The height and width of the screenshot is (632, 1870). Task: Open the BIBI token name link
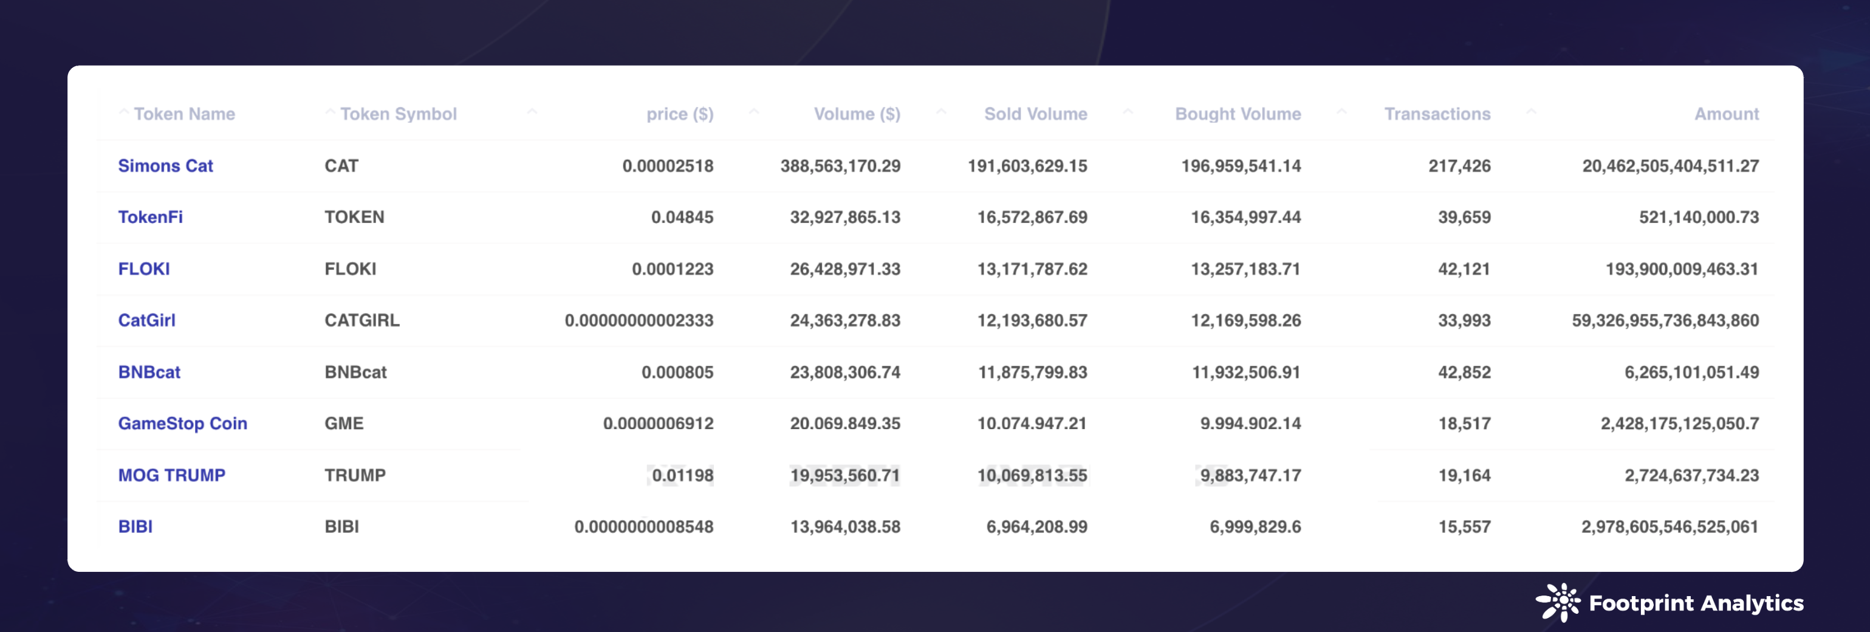pyautogui.click(x=135, y=527)
